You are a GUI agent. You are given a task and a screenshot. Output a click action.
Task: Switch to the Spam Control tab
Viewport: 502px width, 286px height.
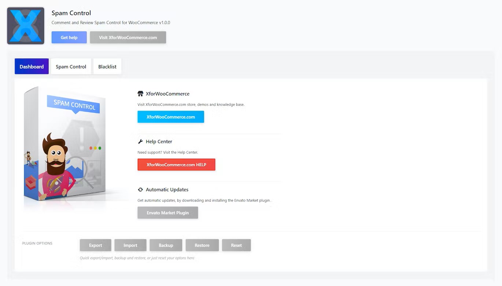(71, 67)
